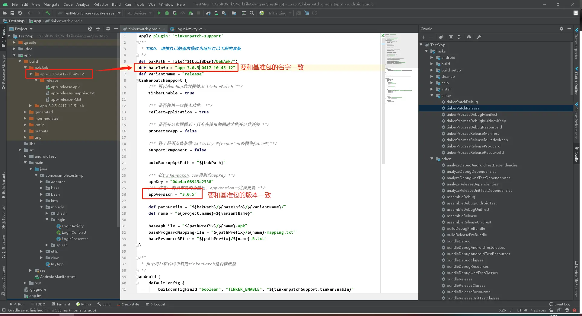The height and width of the screenshot is (316, 582).
Task: Run with coverage shield icon
Action: point(175,13)
